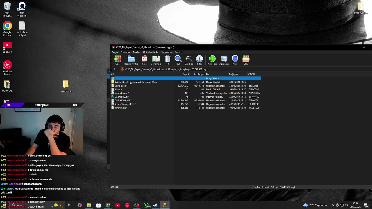Select the Custom.dll file row

pyautogui.click(x=186, y=86)
